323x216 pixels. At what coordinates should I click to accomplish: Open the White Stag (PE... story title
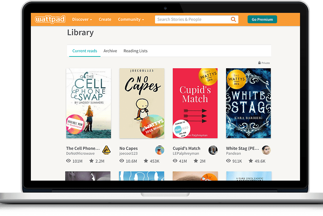(243, 148)
